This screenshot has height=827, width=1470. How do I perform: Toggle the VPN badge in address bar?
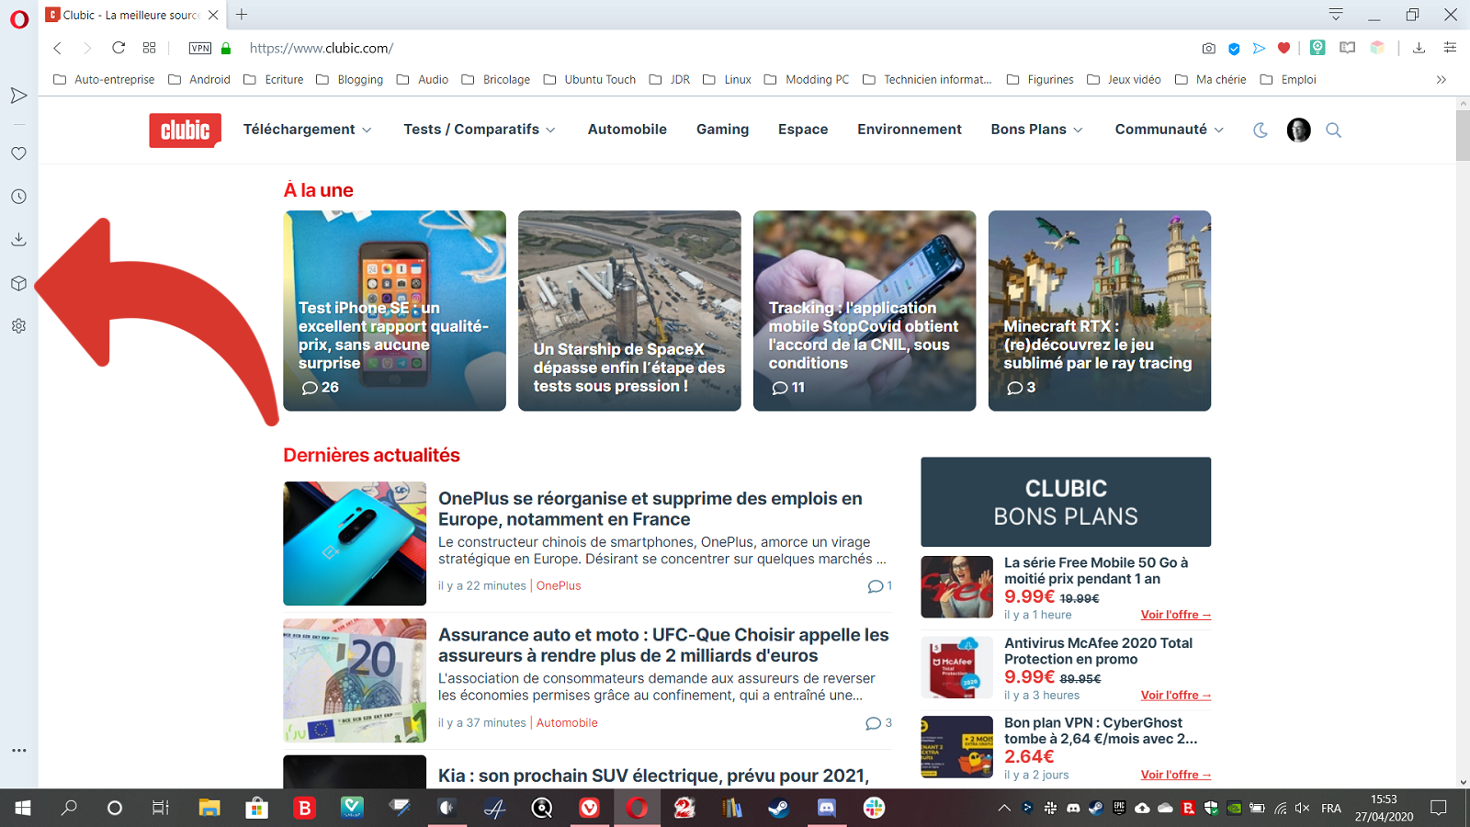coord(200,48)
